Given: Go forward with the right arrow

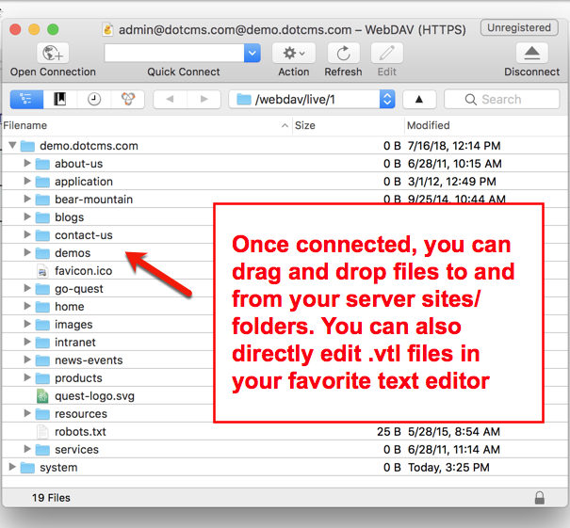Looking at the screenshot, I should 204,99.
